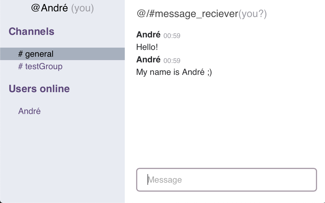Click the ;) emoticon in the second message
325x203 pixels.
(209, 72)
